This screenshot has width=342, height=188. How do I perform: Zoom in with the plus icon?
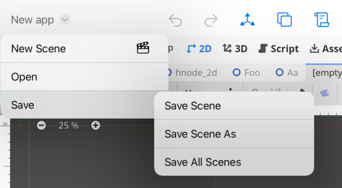tap(95, 125)
